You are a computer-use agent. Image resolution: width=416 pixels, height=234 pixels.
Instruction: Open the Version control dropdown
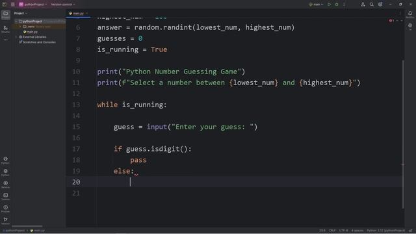(x=63, y=5)
